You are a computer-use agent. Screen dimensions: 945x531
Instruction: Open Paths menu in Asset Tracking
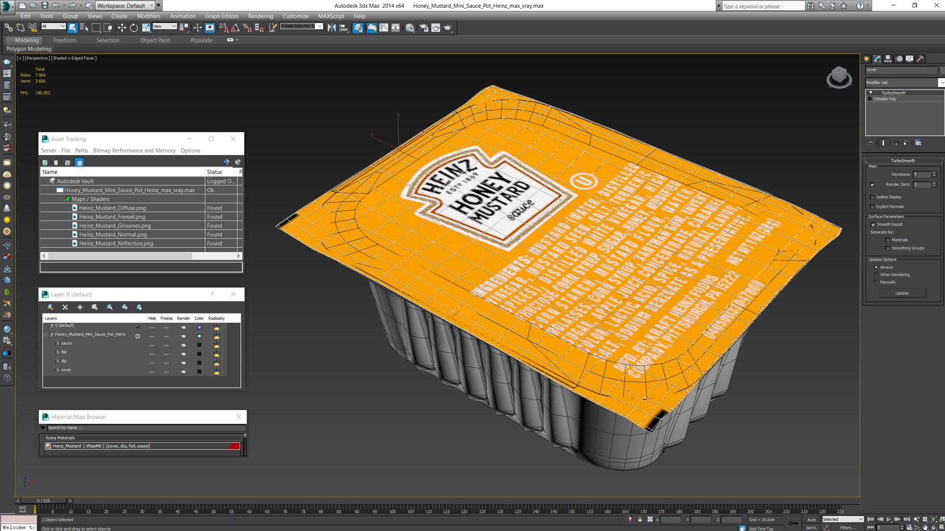(81, 150)
